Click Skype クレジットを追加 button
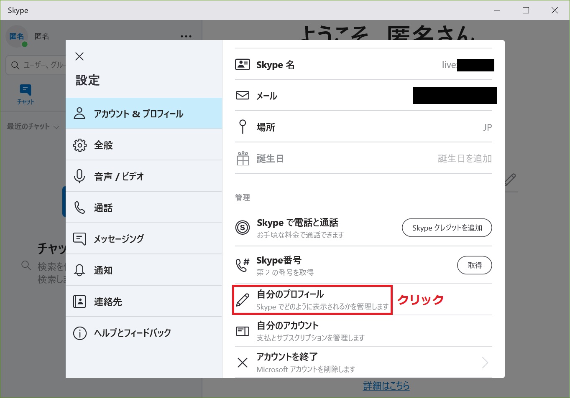The width and height of the screenshot is (570, 398). click(x=447, y=228)
